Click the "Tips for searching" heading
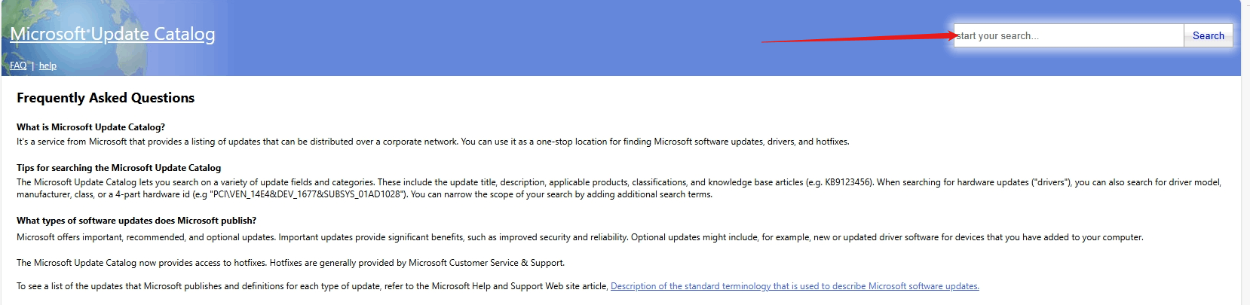This screenshot has height=305, width=1250. coord(118,168)
